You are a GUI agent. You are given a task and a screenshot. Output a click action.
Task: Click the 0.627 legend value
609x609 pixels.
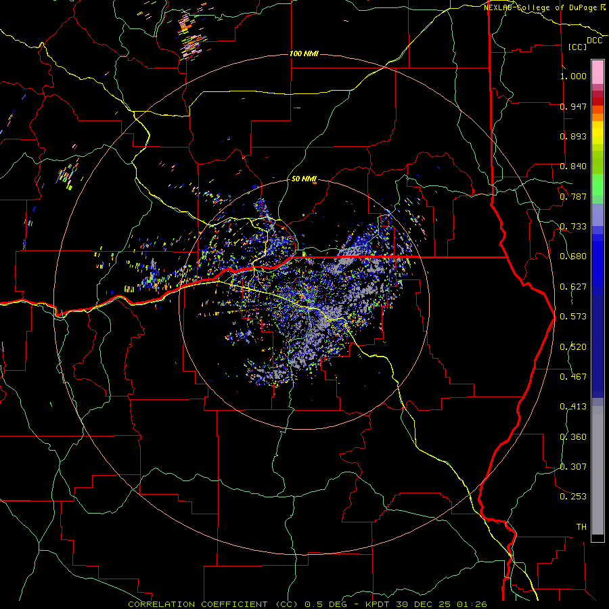tap(573, 287)
